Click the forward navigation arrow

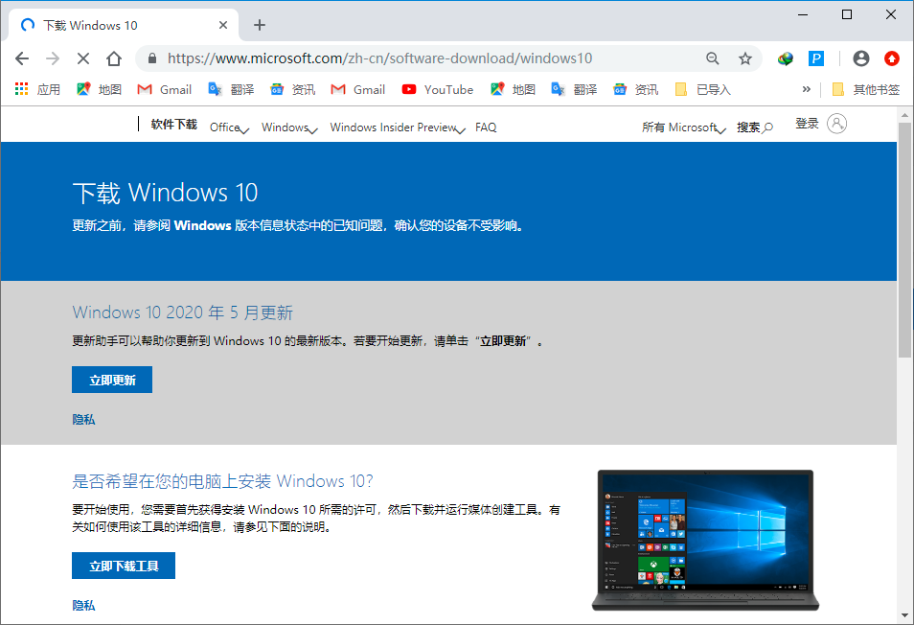(53, 58)
